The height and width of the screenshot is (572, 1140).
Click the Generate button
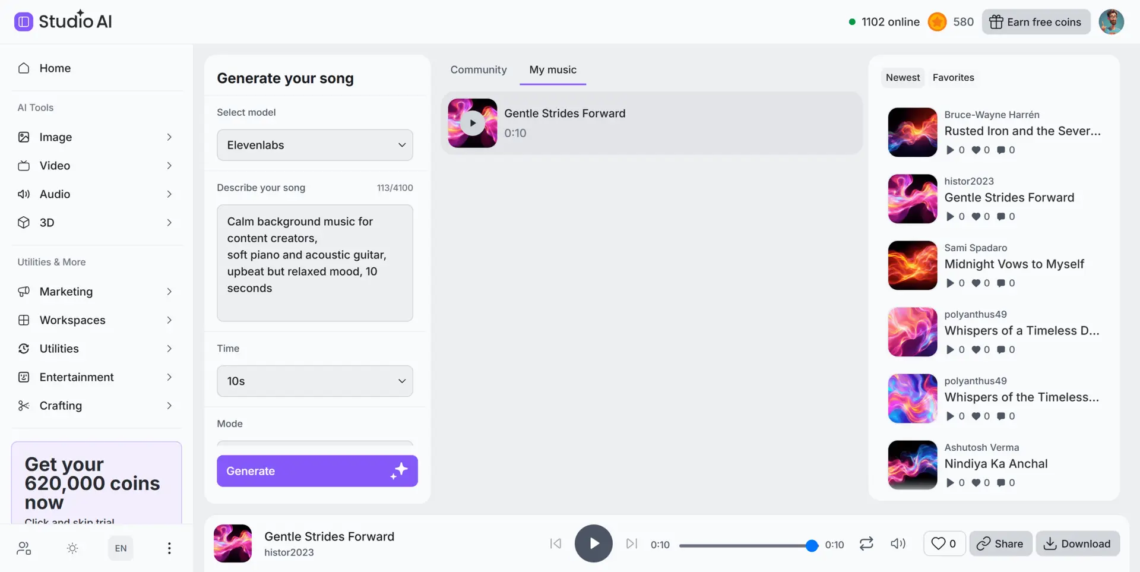coord(317,471)
